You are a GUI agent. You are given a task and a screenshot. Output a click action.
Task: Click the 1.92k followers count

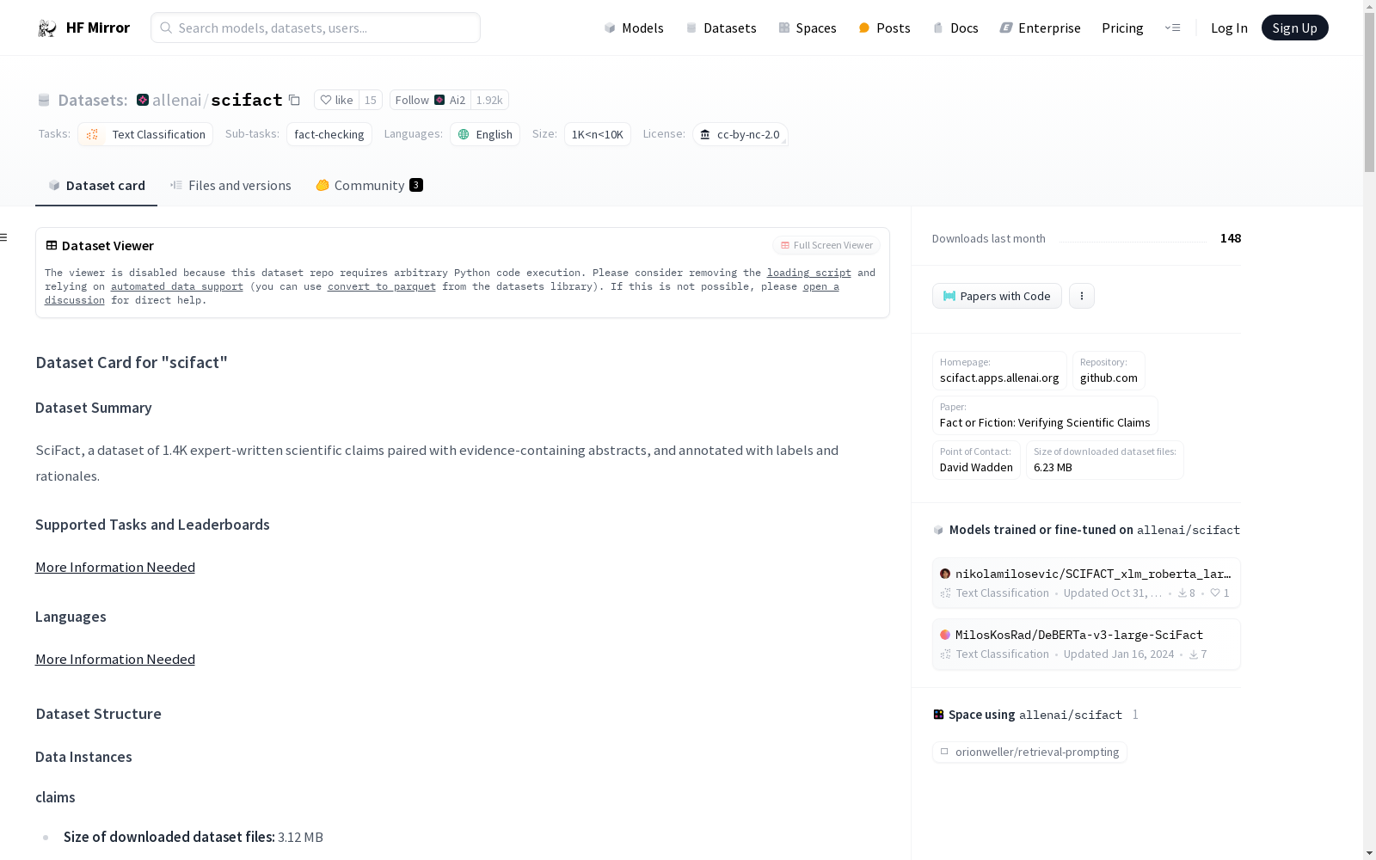(x=489, y=100)
